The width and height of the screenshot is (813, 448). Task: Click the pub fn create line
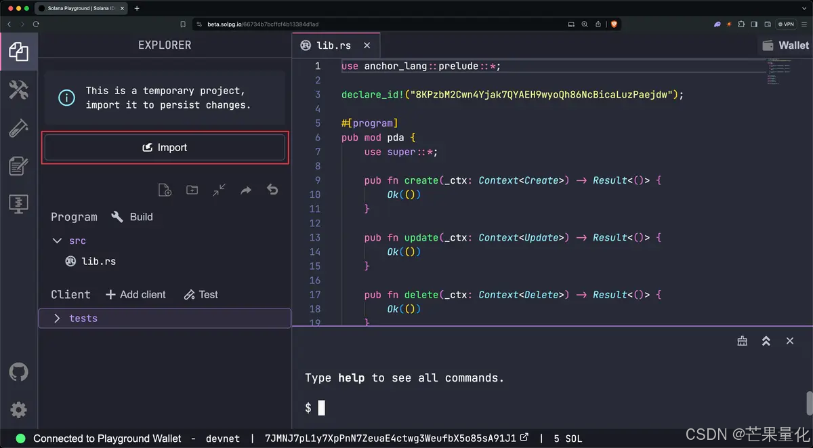pyautogui.click(x=512, y=180)
